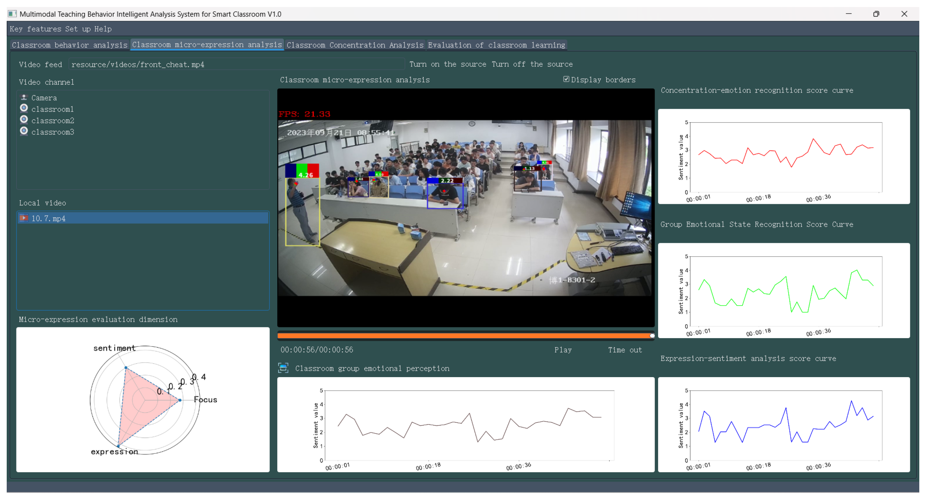Click the Camera icon in Video channel
The image size is (926, 499).
(24, 97)
